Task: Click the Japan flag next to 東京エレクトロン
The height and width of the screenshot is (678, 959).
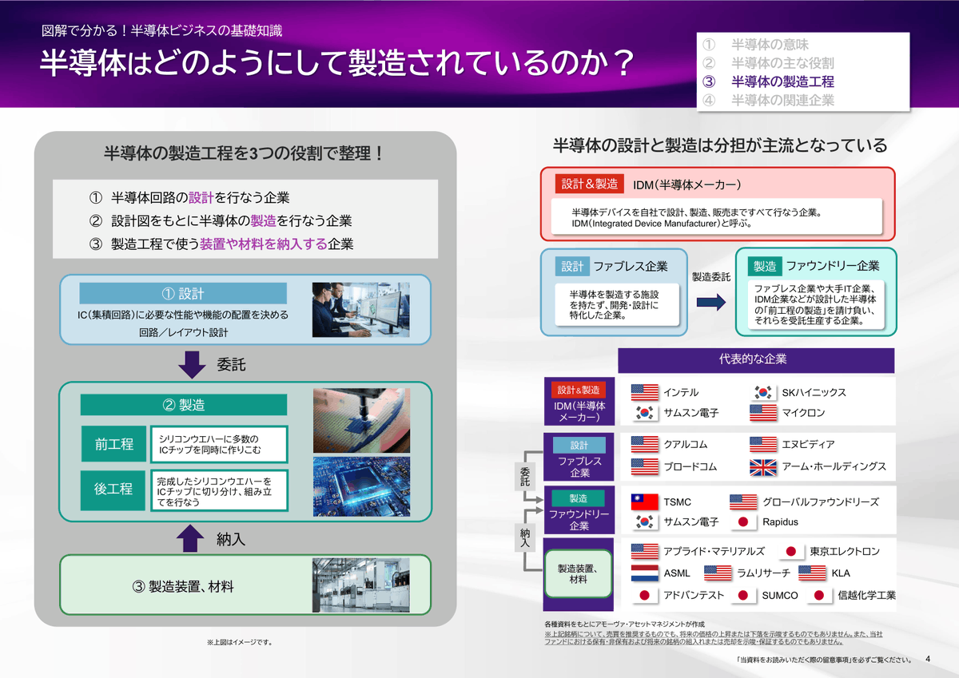Action: [x=791, y=551]
